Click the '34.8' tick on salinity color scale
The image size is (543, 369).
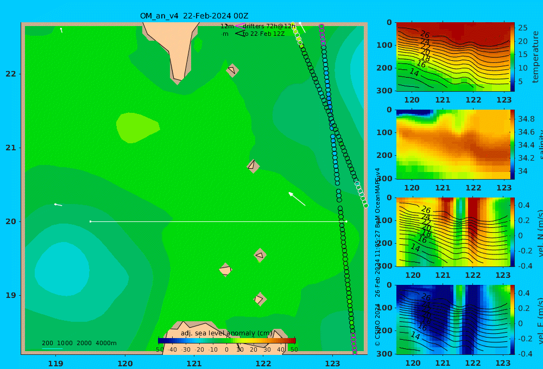tap(526, 119)
